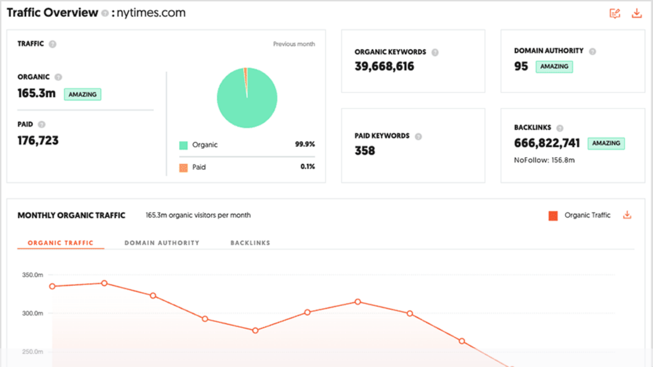
Task: Click the AMAZING badge beside 666,822,741
Action: 606,144
